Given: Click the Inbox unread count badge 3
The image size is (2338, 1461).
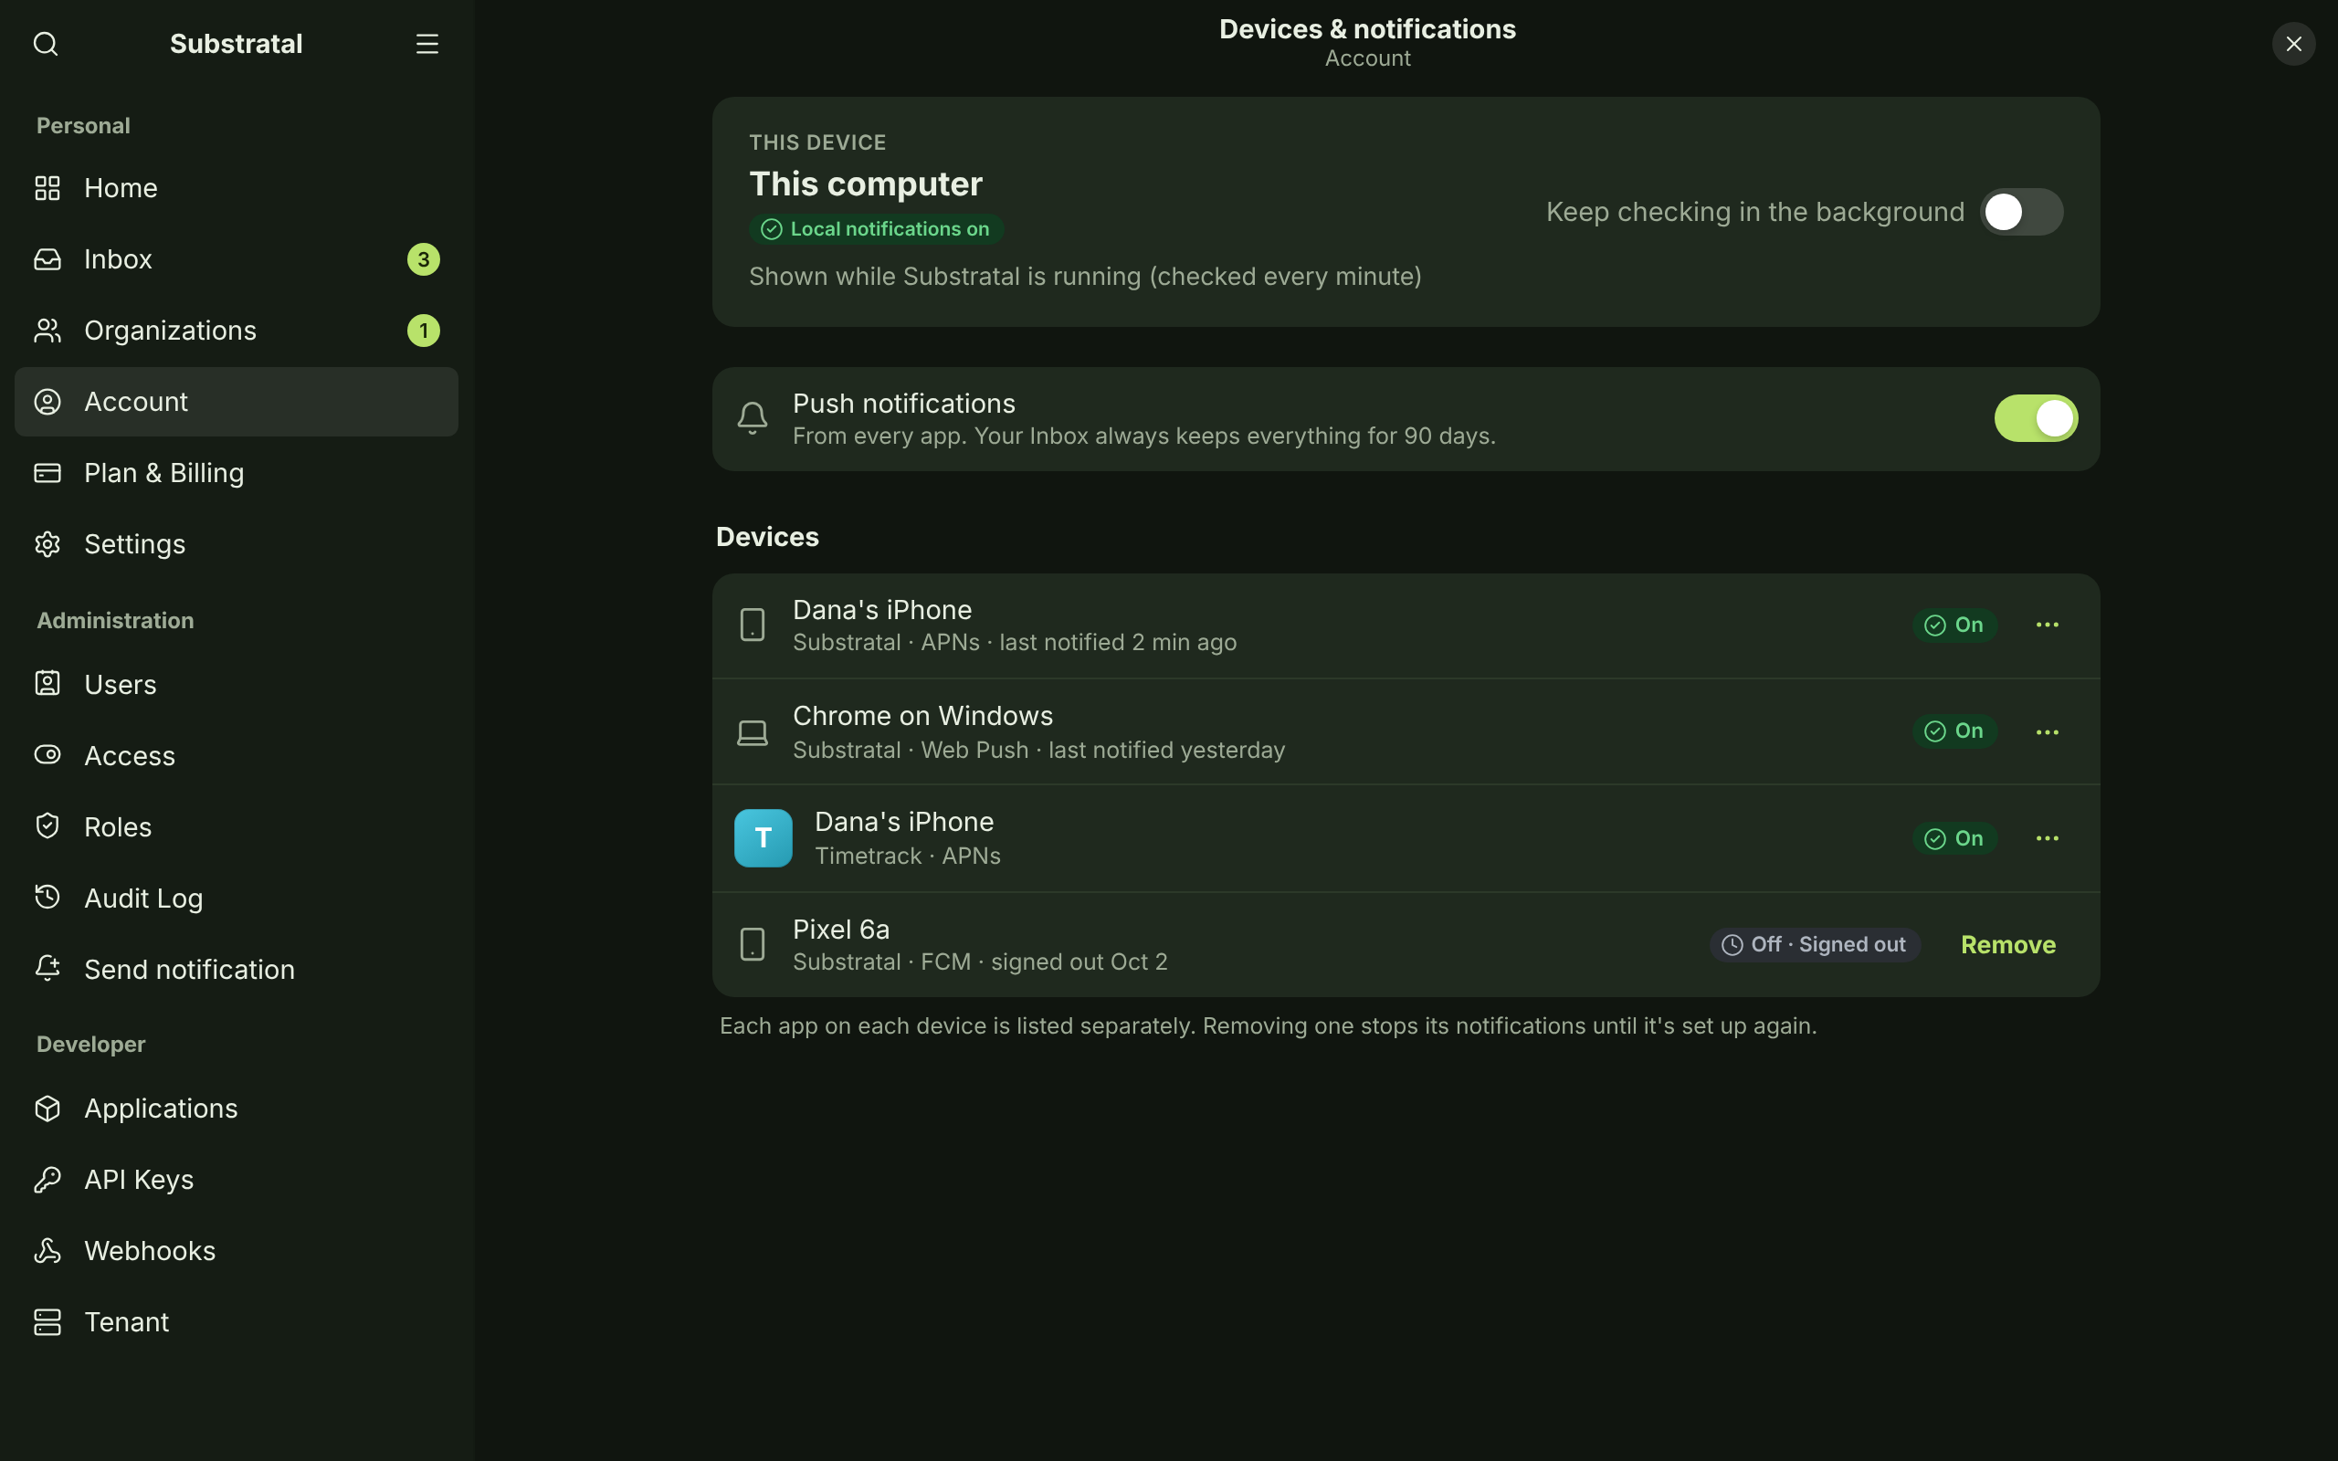Looking at the screenshot, I should click(x=423, y=259).
